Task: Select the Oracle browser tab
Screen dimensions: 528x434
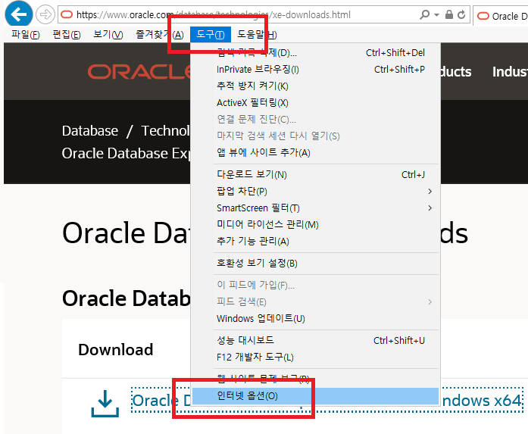Action: 501,16
